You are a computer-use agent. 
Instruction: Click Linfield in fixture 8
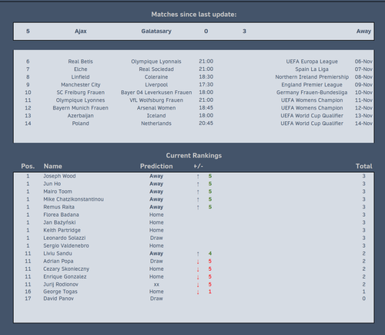point(81,77)
